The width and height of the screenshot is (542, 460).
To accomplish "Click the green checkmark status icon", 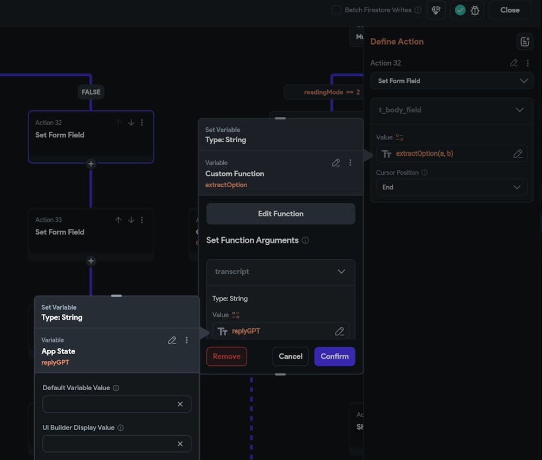I will 460,10.
